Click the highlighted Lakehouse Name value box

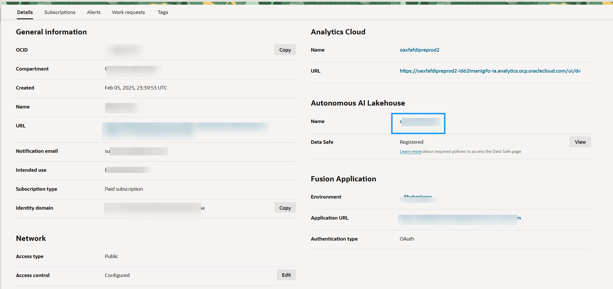point(418,123)
